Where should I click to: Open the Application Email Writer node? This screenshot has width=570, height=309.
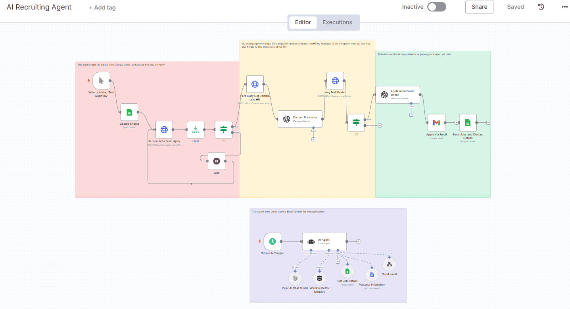[397, 95]
